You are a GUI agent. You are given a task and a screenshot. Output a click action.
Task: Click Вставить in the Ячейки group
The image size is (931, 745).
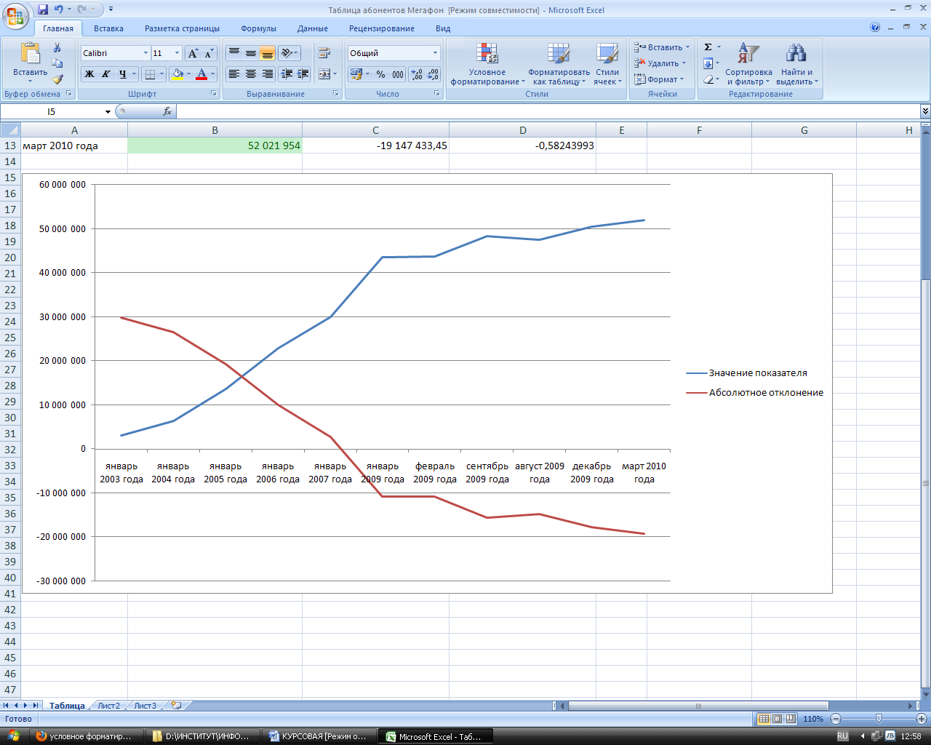pos(662,47)
